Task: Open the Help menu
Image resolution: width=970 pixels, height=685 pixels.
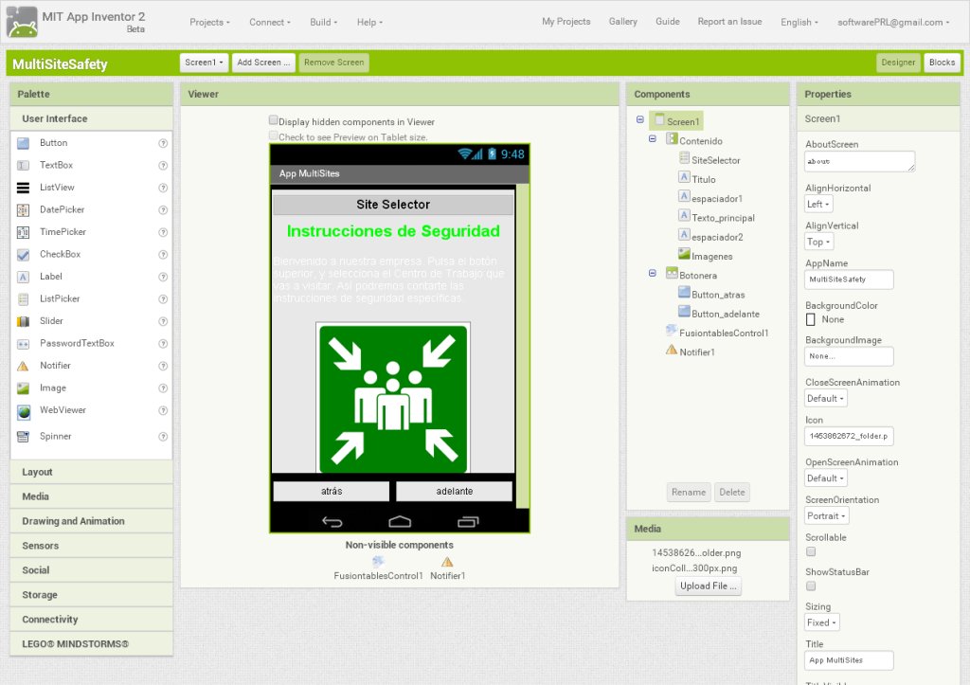Action: point(369,22)
